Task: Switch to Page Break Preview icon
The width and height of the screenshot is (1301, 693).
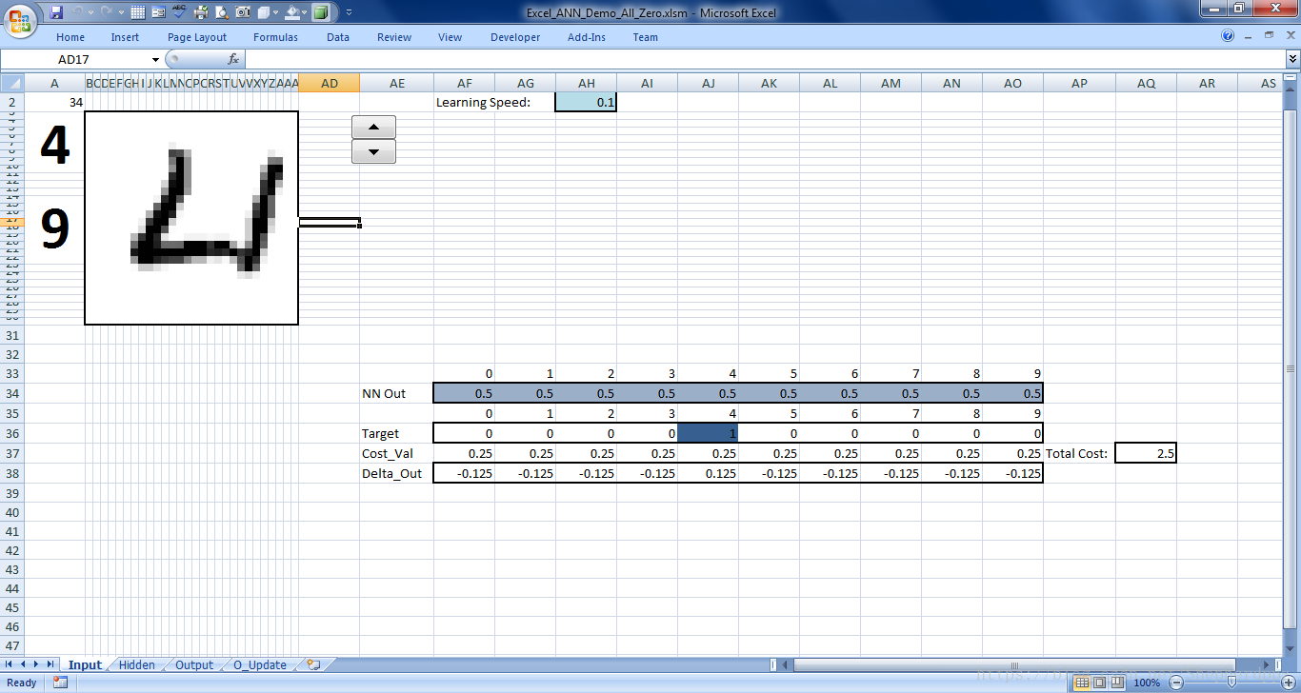Action: pyautogui.click(x=1117, y=683)
